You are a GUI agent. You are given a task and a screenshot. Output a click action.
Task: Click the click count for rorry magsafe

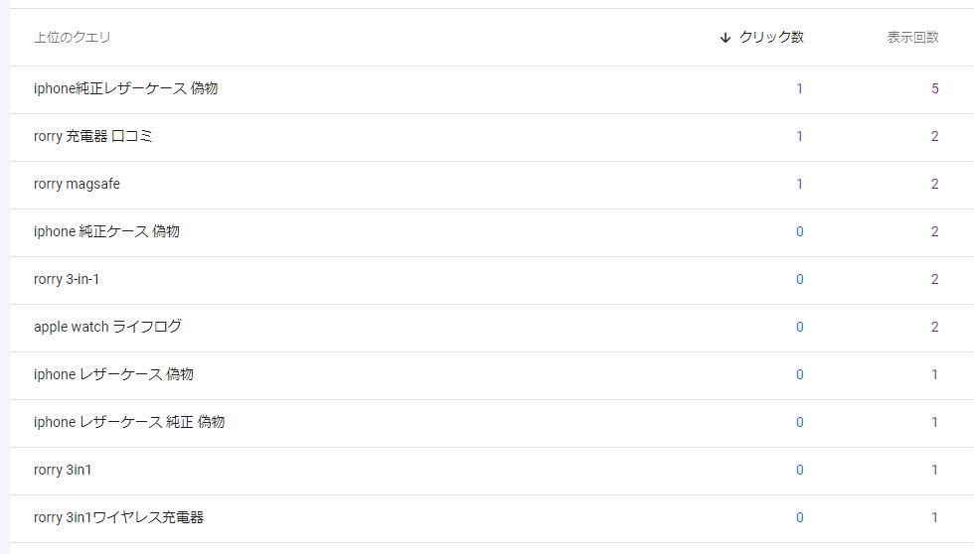799,184
